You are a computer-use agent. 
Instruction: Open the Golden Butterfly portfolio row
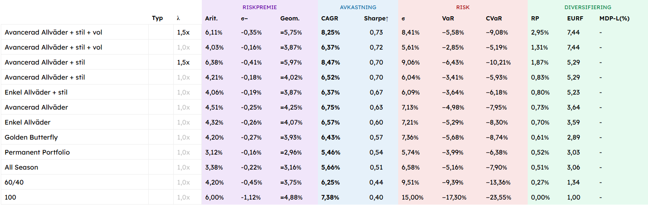(31, 137)
